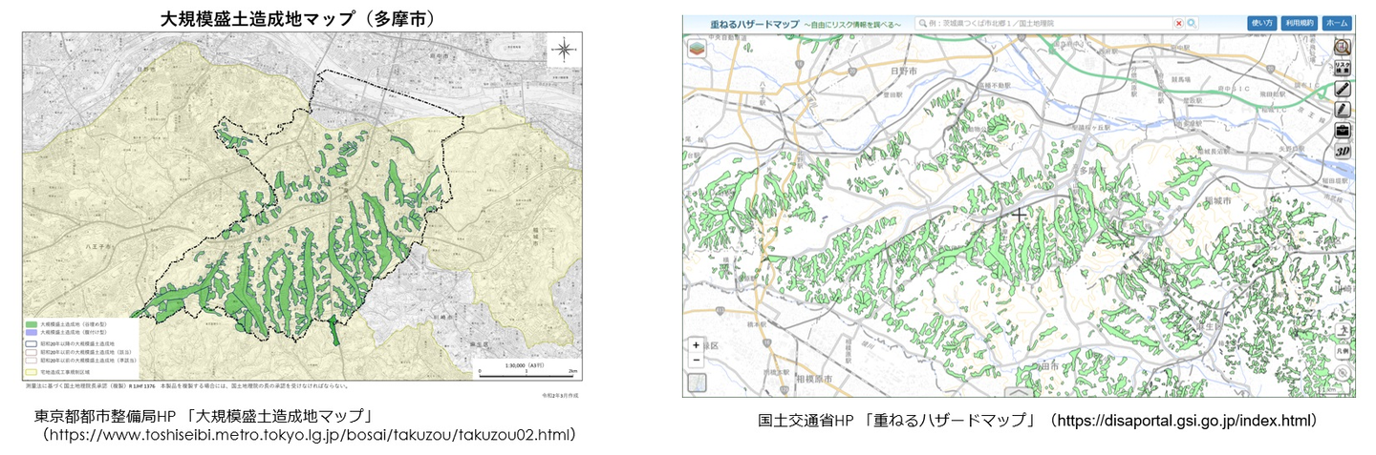Image resolution: width=1376 pixels, height=455 pixels.
Task: Zoom out with the minus button
Action: click(696, 361)
